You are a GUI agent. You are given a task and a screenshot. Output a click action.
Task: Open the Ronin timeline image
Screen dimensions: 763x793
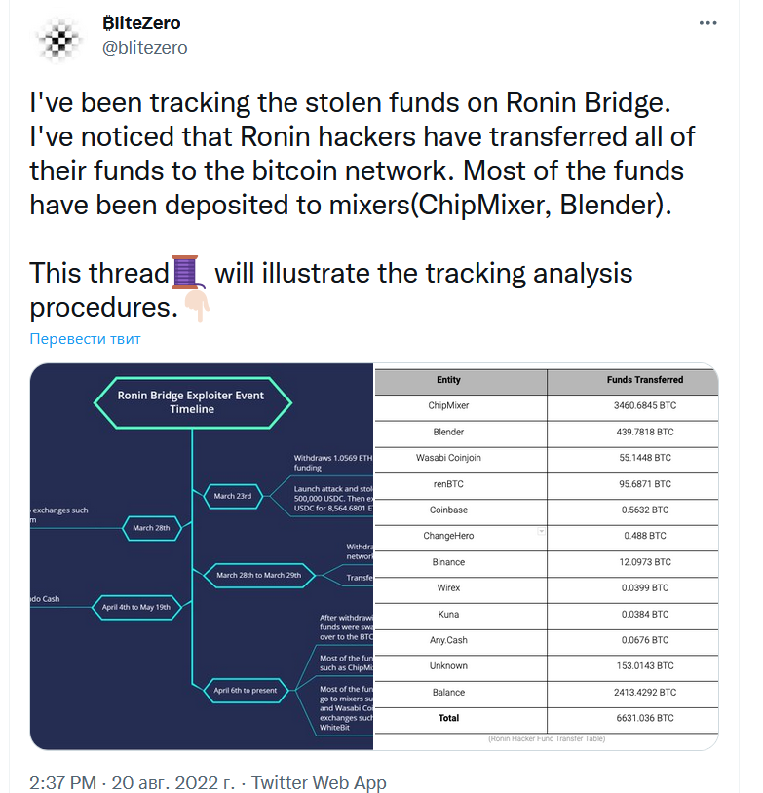click(202, 556)
